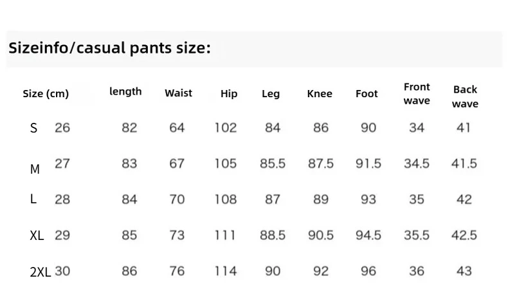Screen dimensions: 508x285
Task: Select waist value 67 in row M
Action: [177, 163]
